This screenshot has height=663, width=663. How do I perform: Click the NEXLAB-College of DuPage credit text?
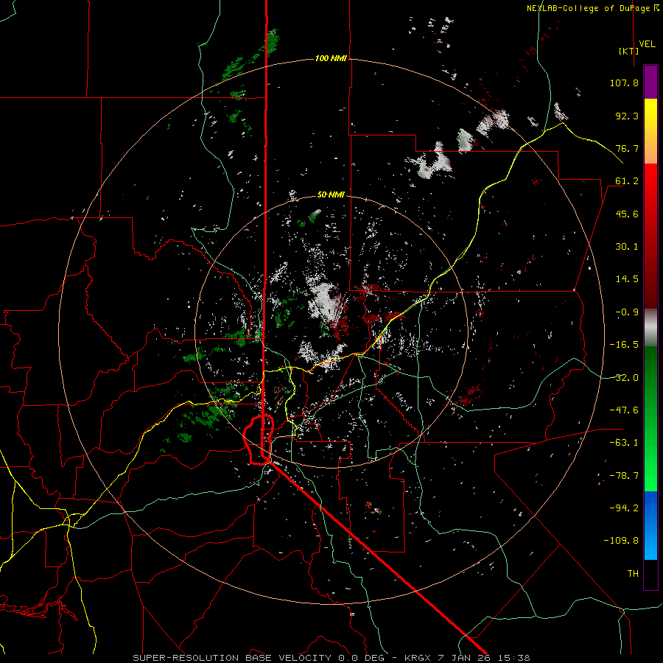click(x=592, y=8)
